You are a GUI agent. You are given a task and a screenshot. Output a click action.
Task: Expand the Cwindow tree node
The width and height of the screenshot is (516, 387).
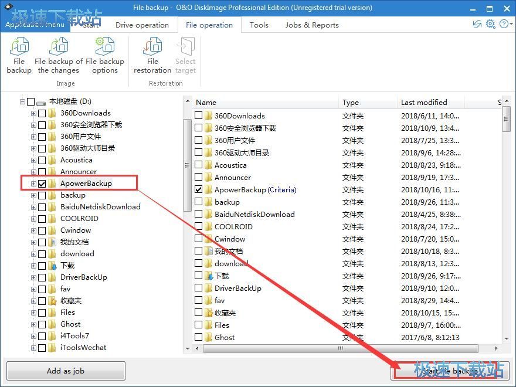coord(33,230)
